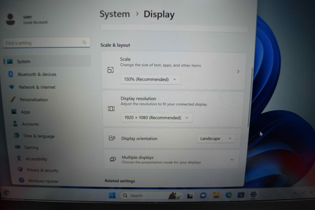
Task: Go to Accounts settings
Action: pos(30,124)
